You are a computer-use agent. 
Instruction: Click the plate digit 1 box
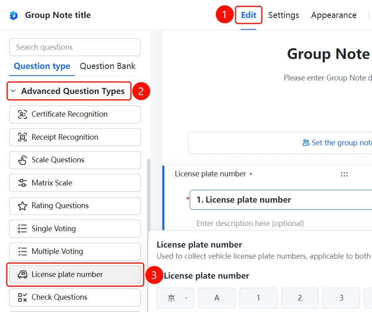click(258, 298)
